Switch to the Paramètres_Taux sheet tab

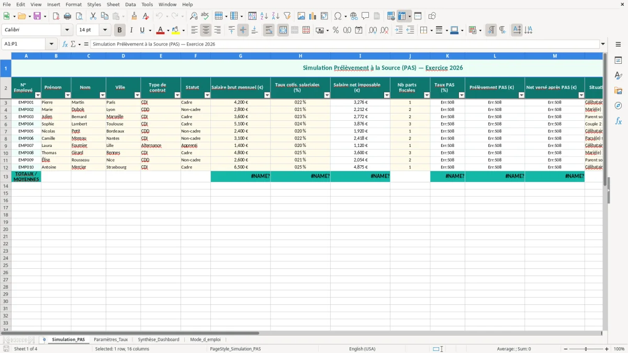110,340
